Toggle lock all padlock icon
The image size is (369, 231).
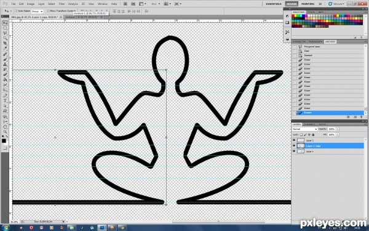313,134
